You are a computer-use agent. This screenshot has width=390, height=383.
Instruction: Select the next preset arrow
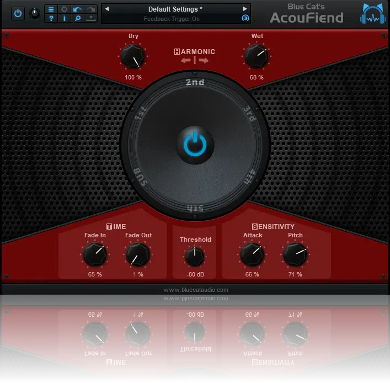click(245, 9)
